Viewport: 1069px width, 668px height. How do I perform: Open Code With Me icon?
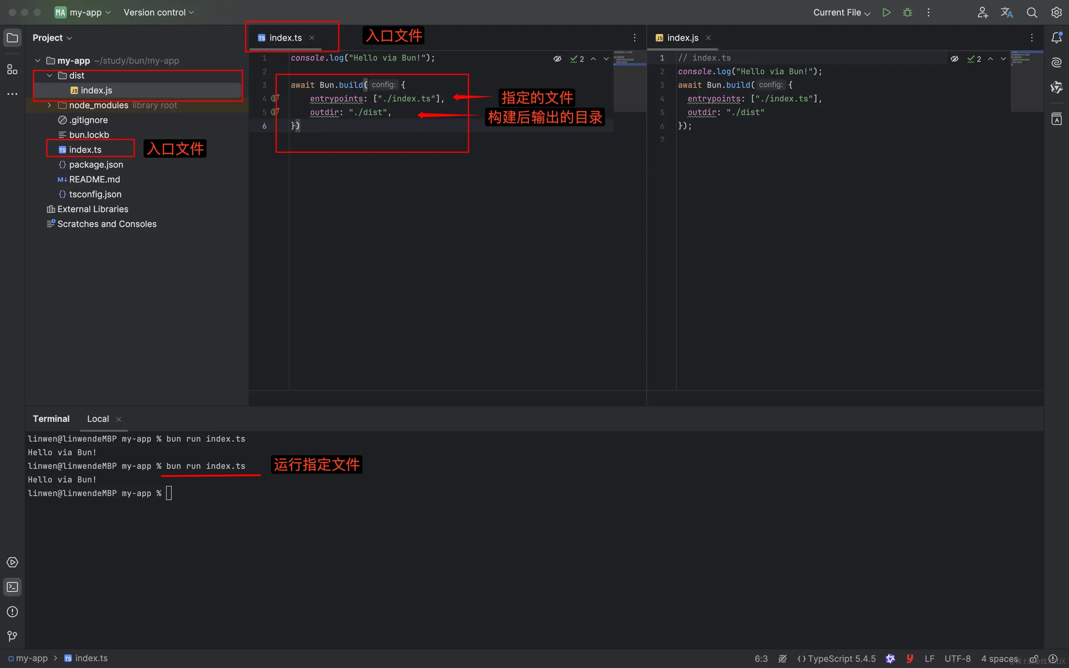click(x=982, y=12)
